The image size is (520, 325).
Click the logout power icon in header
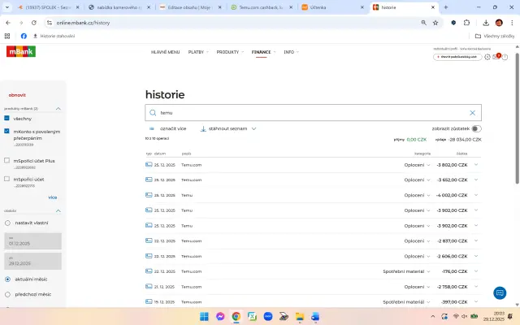507,57
